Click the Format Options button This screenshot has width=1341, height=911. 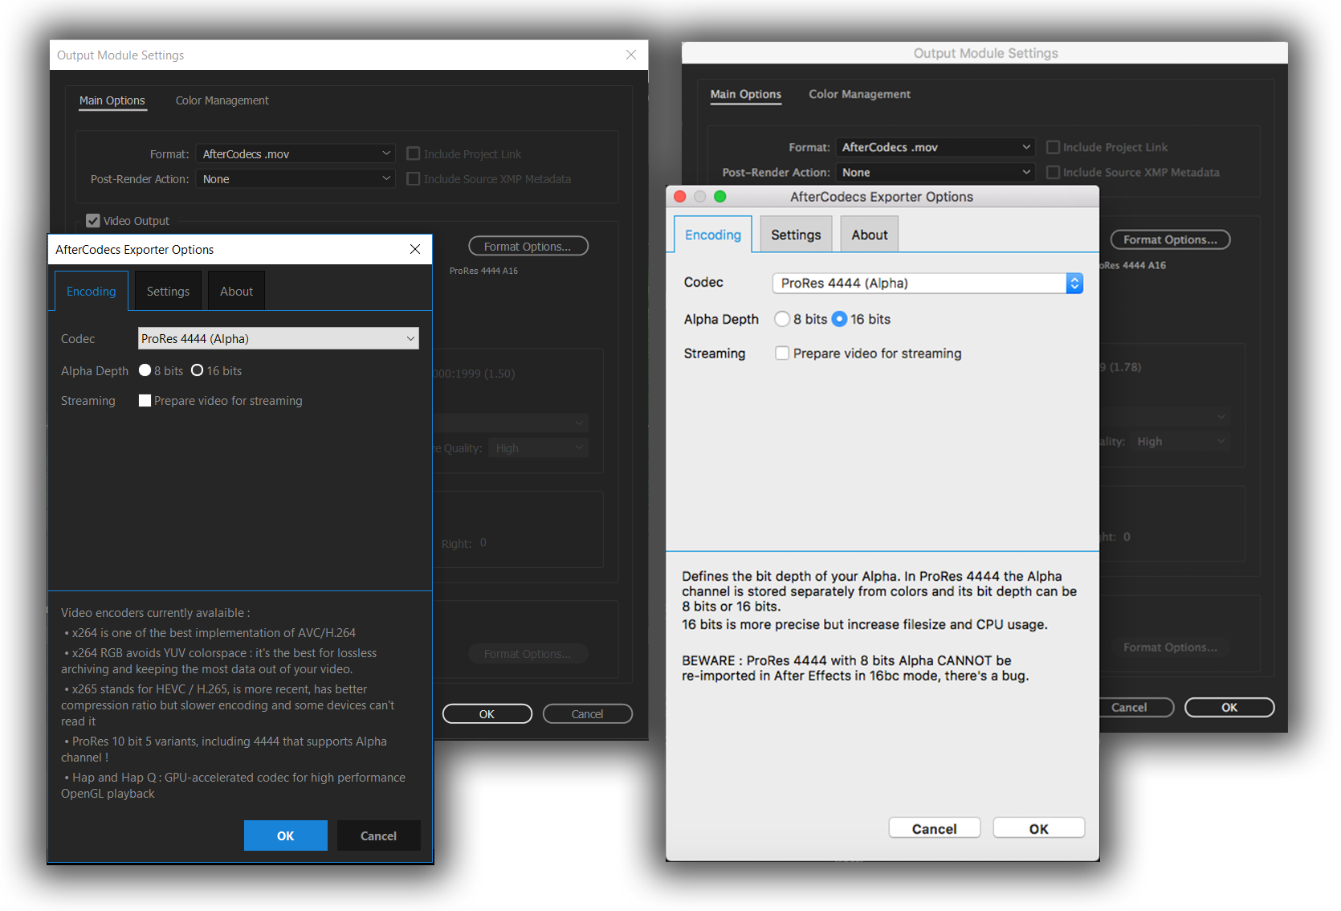(528, 246)
